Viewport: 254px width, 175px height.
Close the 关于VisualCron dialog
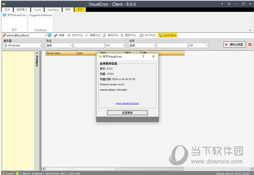click(153, 56)
